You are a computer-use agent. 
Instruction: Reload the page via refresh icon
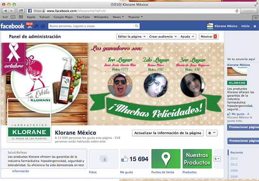[237, 11]
